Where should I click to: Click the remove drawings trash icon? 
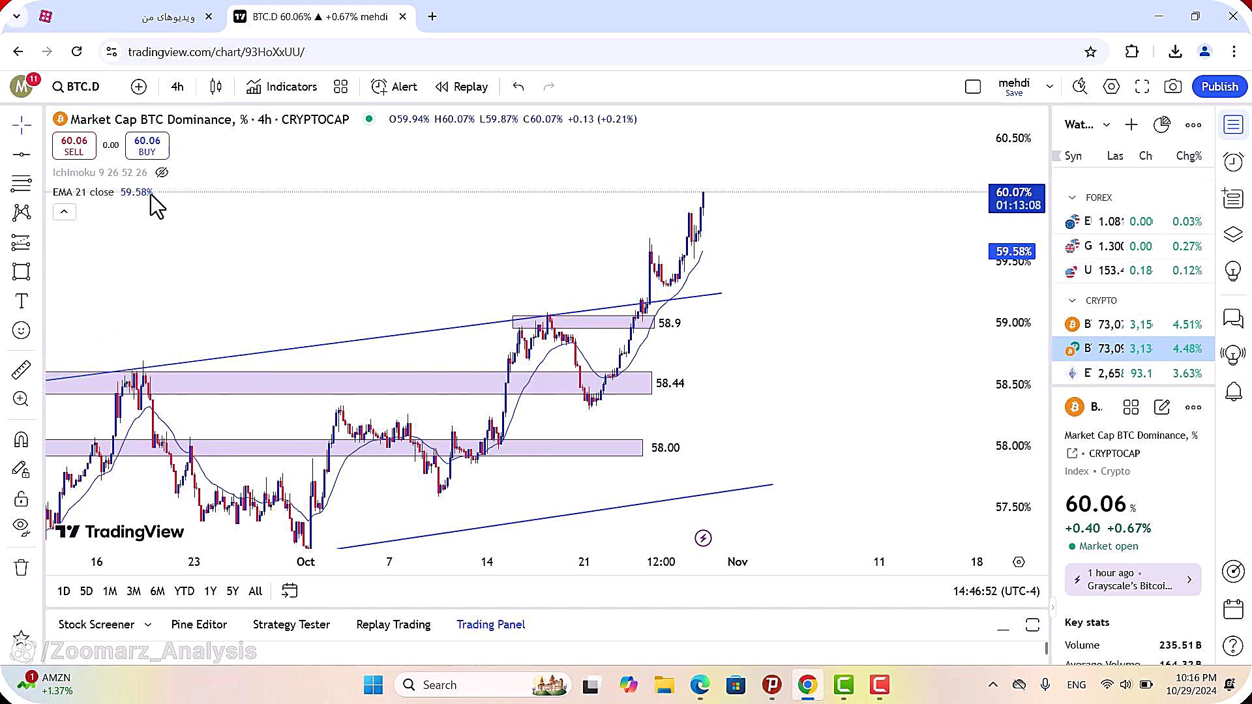coord(22,568)
